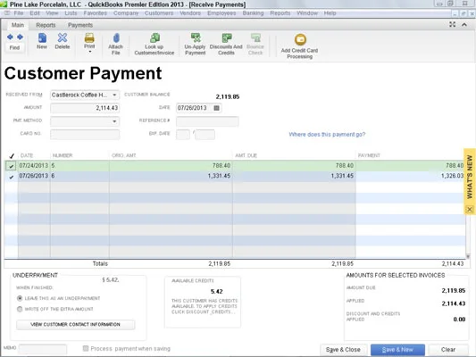Image resolution: width=476 pixels, height=357 pixels.
Task: Select payment cell 788.40 for invoice 5
Action: point(410,166)
